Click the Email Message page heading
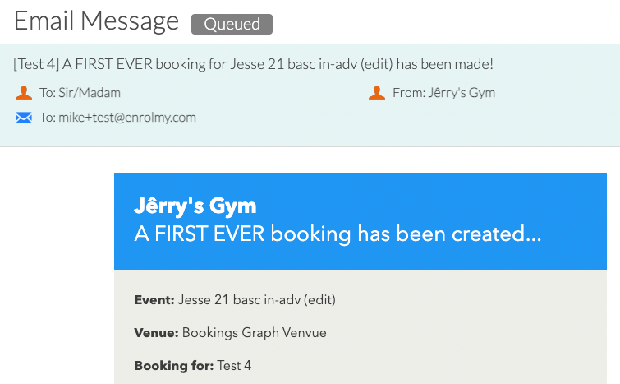Viewport: 620px width, 384px height. click(x=96, y=21)
